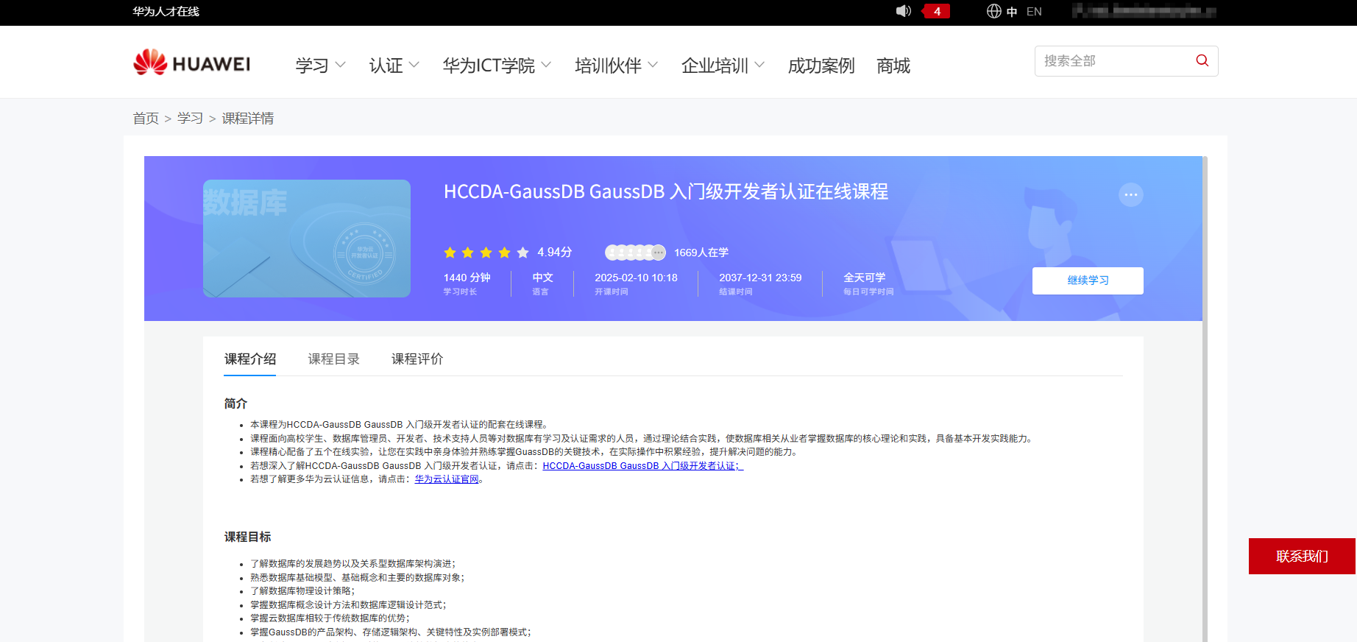Expand the 华为ICT学院 dropdown menu

click(x=497, y=66)
